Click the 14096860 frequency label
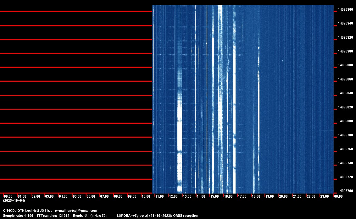Screen dimensions: 356x219 [345, 79]
